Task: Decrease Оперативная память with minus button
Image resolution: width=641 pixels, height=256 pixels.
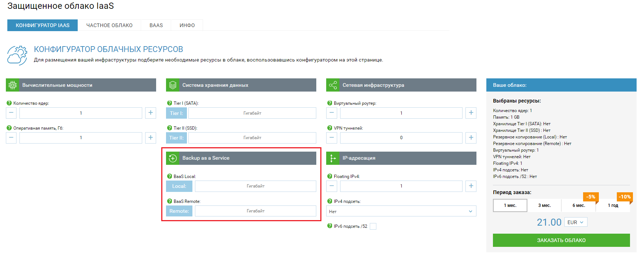Action: [x=11, y=138]
